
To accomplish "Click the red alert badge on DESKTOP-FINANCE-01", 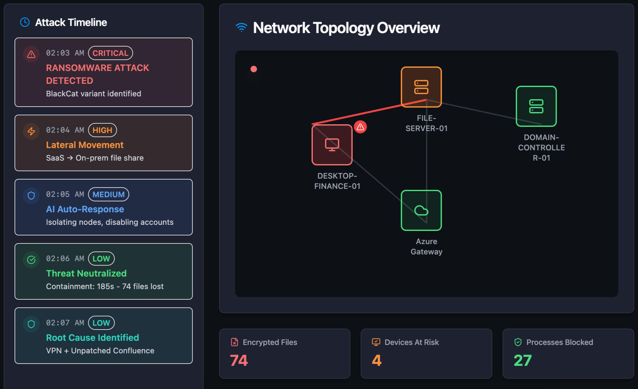I will [360, 127].
